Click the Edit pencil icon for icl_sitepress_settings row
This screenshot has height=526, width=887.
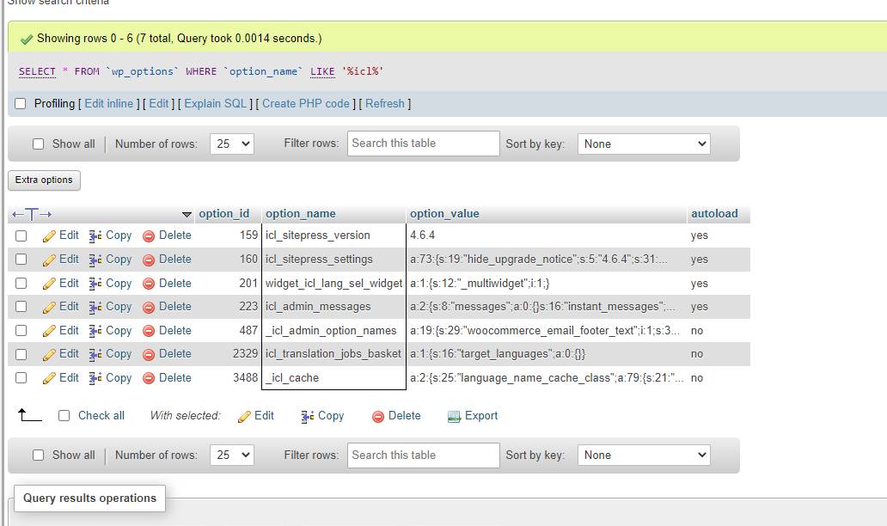tap(49, 260)
